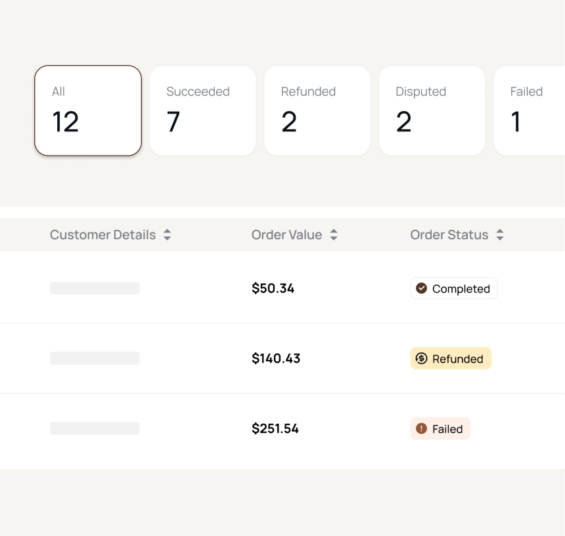Click the sort arrows next to Order Value

pos(334,234)
